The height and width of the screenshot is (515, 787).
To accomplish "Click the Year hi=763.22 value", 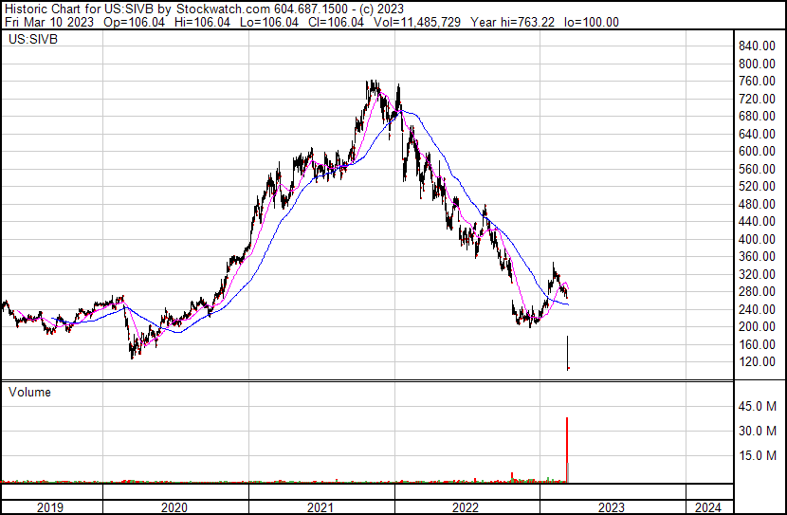I will click(512, 22).
